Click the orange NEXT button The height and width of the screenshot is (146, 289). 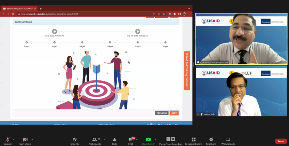[174, 113]
